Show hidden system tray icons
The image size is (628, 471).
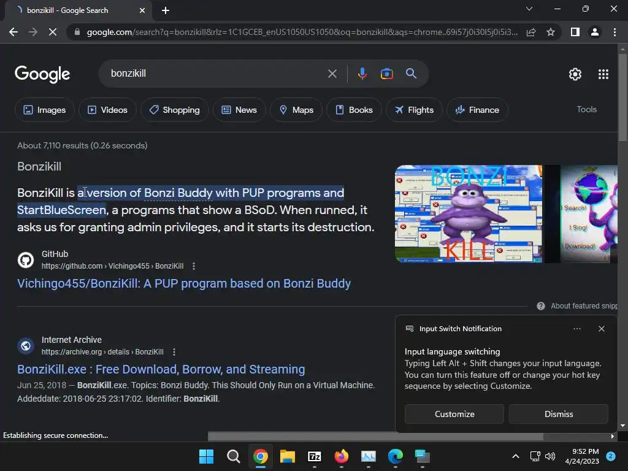516,456
